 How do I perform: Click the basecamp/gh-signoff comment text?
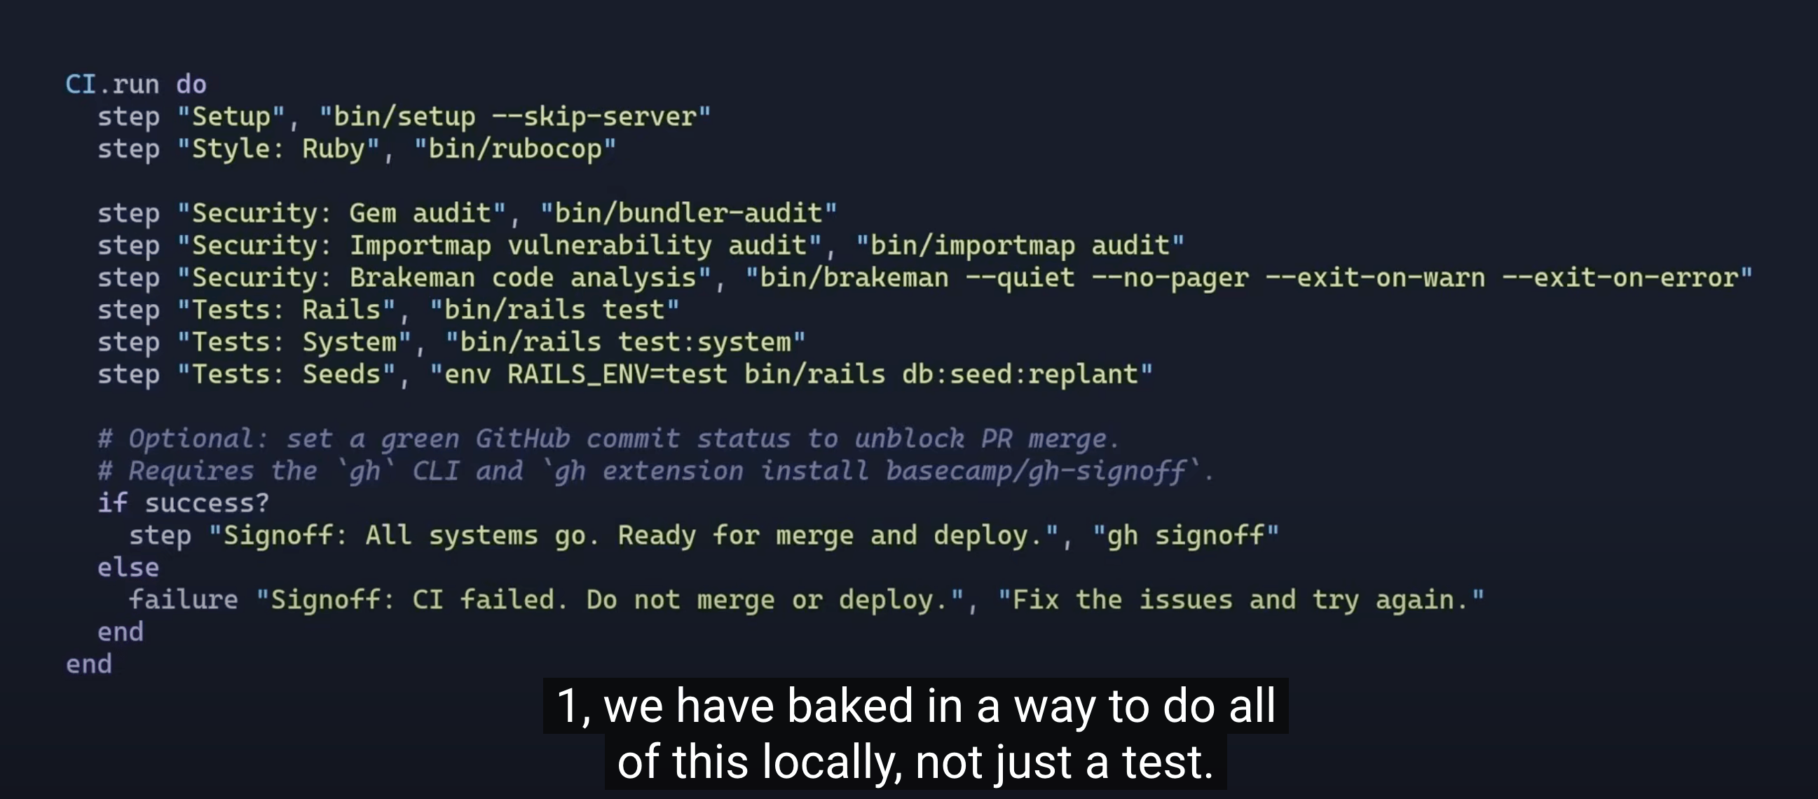pyautogui.click(x=1035, y=471)
